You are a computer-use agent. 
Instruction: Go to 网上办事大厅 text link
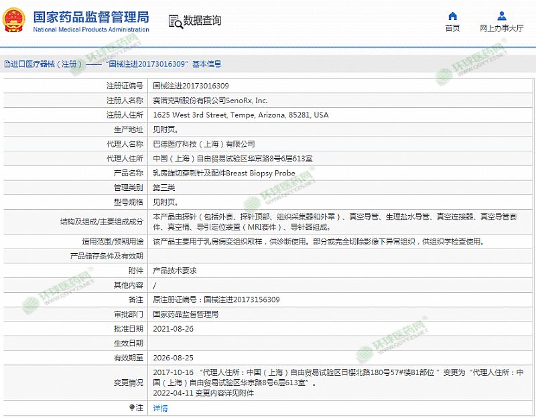click(x=502, y=28)
